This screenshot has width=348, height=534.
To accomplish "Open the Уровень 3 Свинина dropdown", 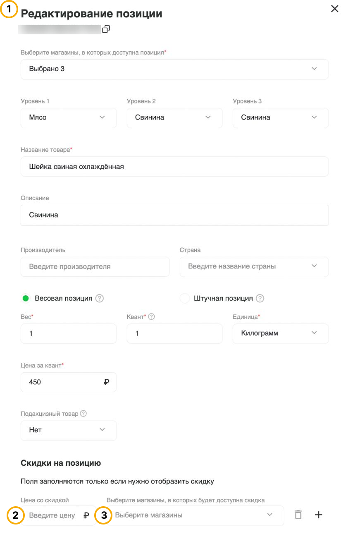I will [x=281, y=118].
